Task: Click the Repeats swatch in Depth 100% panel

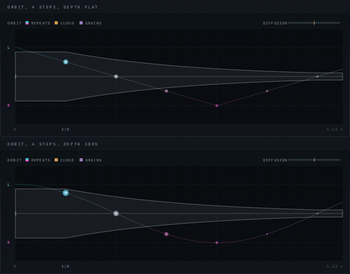Action: click(27, 160)
